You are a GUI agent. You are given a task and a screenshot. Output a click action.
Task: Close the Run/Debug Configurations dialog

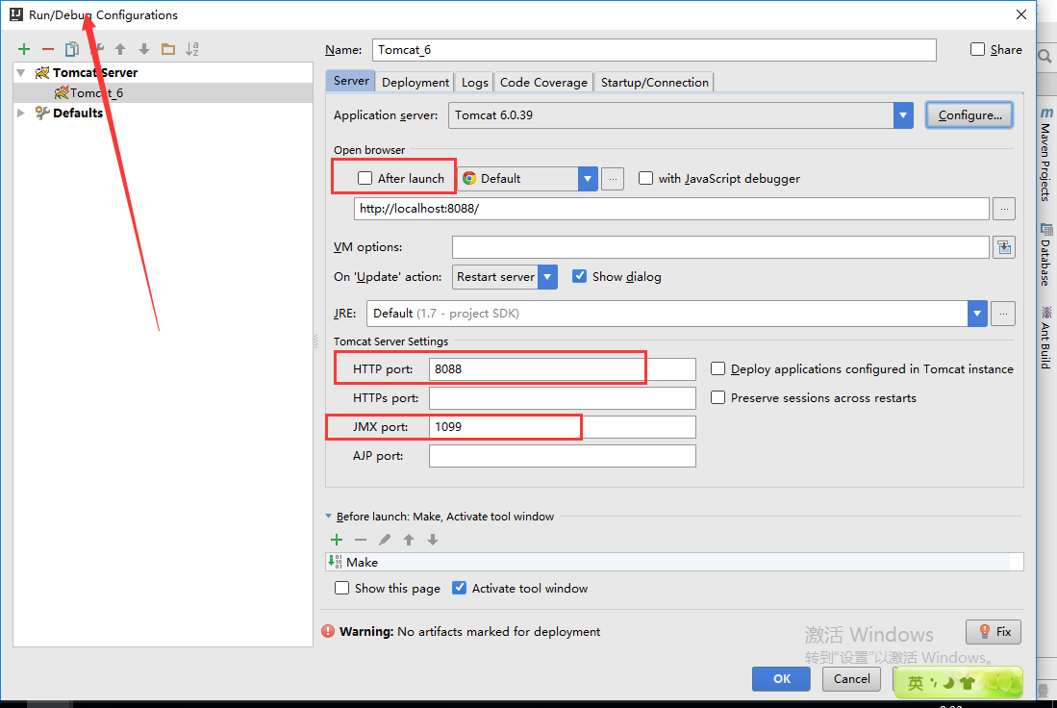point(1021,14)
